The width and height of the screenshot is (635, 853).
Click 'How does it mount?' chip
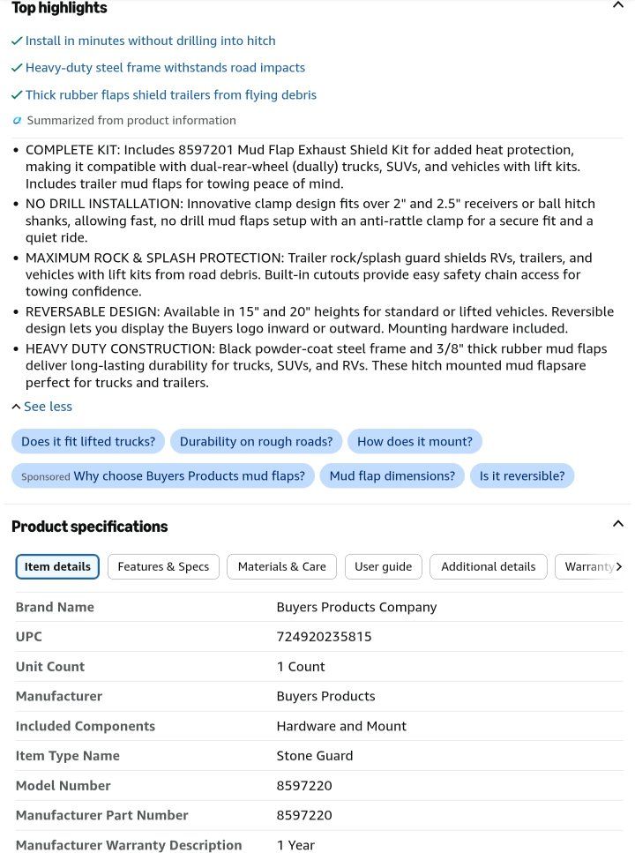point(415,441)
